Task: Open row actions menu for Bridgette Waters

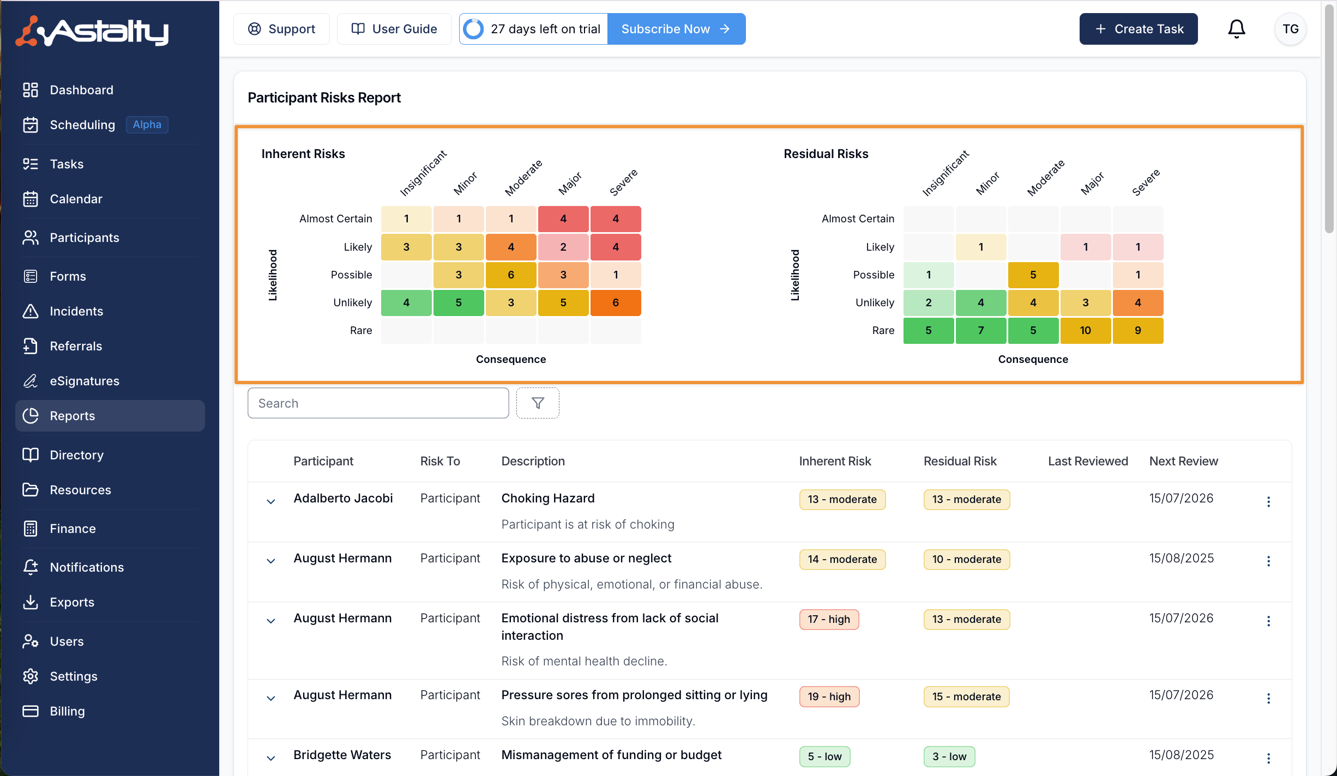Action: click(1268, 758)
